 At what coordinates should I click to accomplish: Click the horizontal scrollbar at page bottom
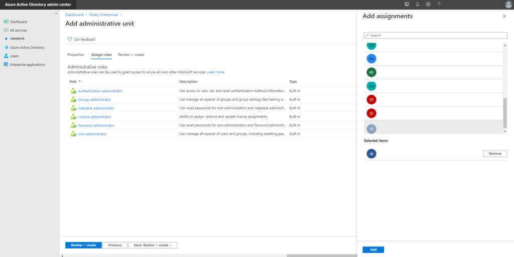321,255
